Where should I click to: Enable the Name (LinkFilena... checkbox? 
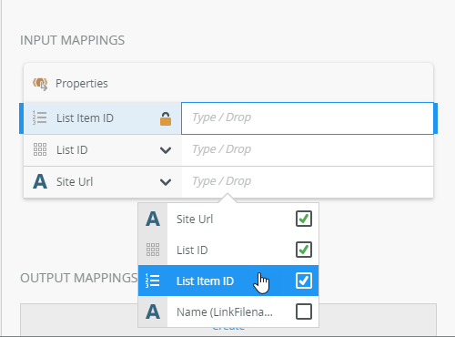[304, 311]
